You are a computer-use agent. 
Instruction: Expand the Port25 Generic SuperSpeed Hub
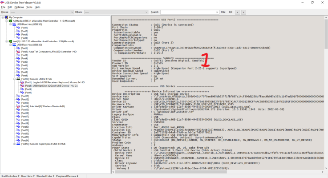(x=14, y=144)
